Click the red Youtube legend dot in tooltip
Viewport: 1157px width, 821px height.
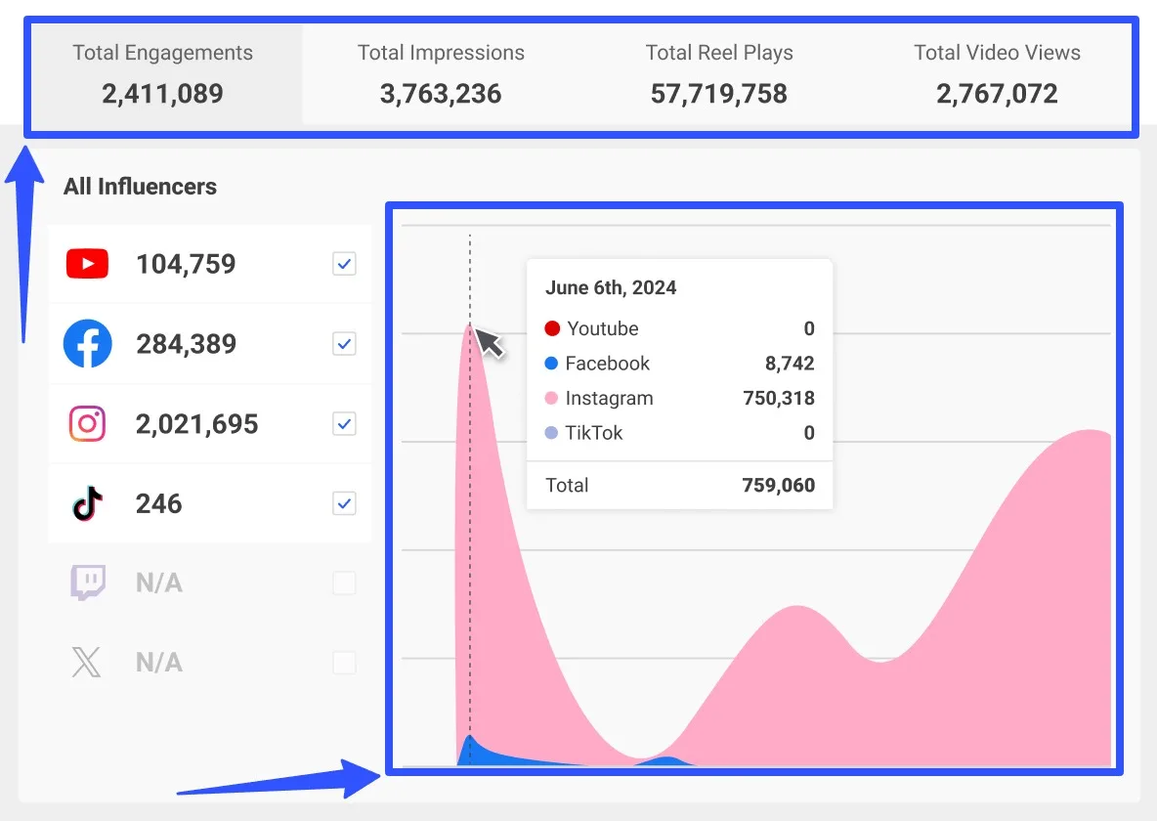click(552, 328)
